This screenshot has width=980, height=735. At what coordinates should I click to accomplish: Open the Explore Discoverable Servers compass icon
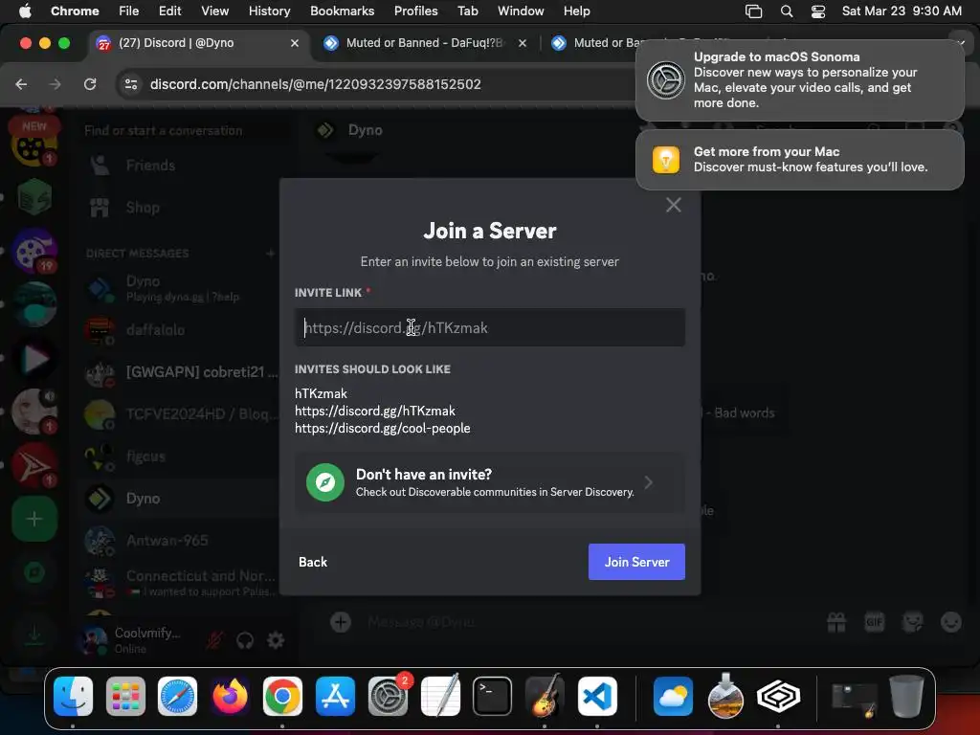tap(34, 572)
